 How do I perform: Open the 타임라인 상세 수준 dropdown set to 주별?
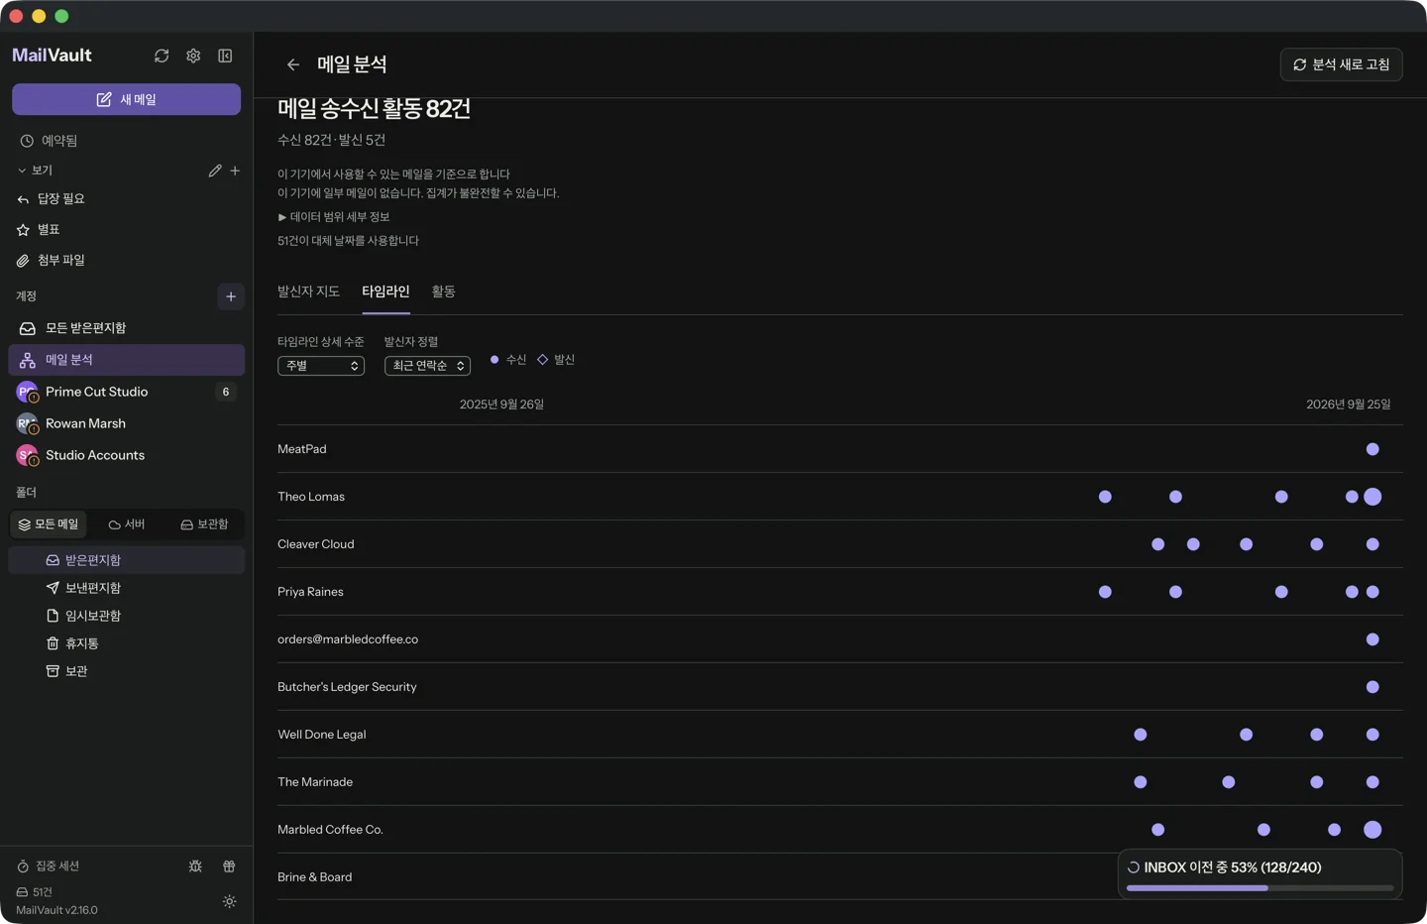click(x=321, y=366)
